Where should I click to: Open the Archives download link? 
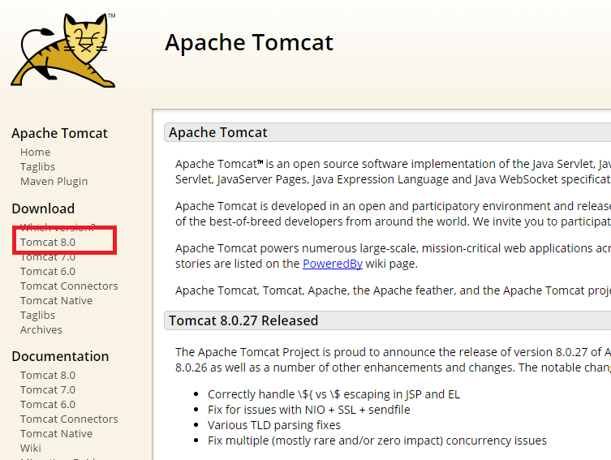pos(41,330)
